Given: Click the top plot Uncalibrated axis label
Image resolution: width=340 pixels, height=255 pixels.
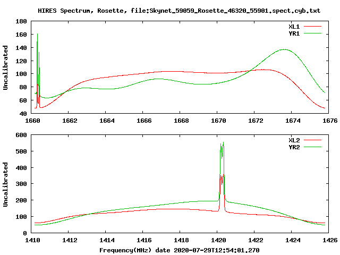Looking at the screenshot, I should [x=5, y=67].
